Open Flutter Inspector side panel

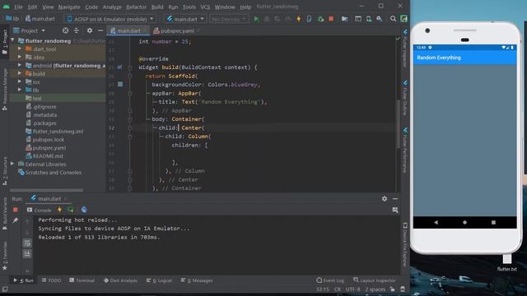pos(405,49)
